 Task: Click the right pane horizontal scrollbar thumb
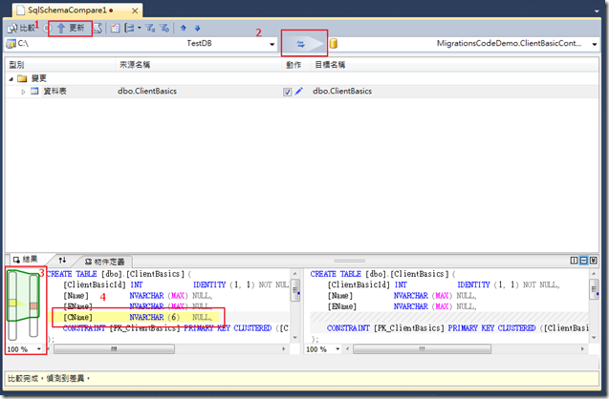[422, 349]
